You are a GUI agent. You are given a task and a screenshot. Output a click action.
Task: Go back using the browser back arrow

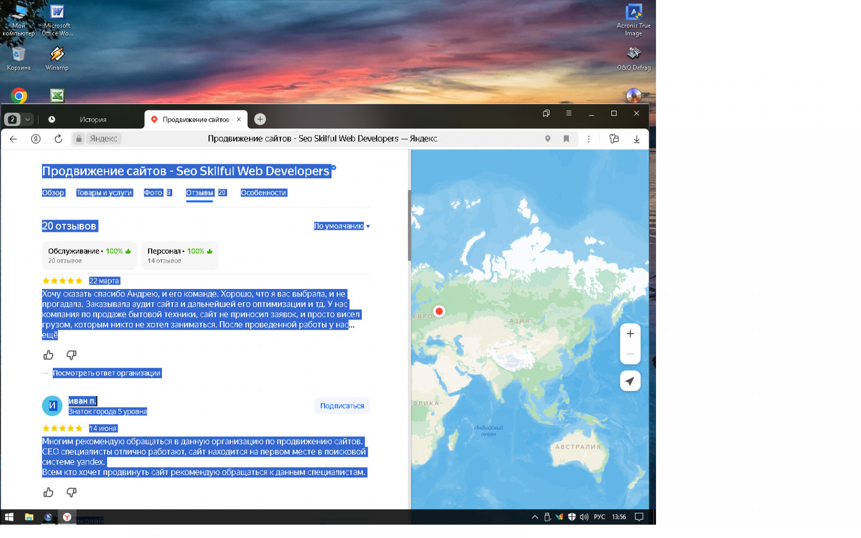tap(13, 139)
